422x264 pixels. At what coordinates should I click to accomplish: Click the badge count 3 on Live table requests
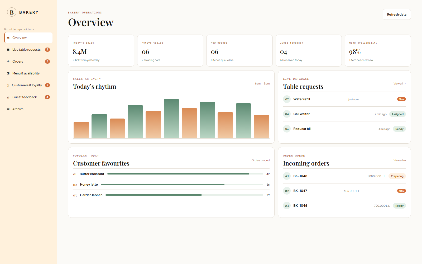point(47,50)
